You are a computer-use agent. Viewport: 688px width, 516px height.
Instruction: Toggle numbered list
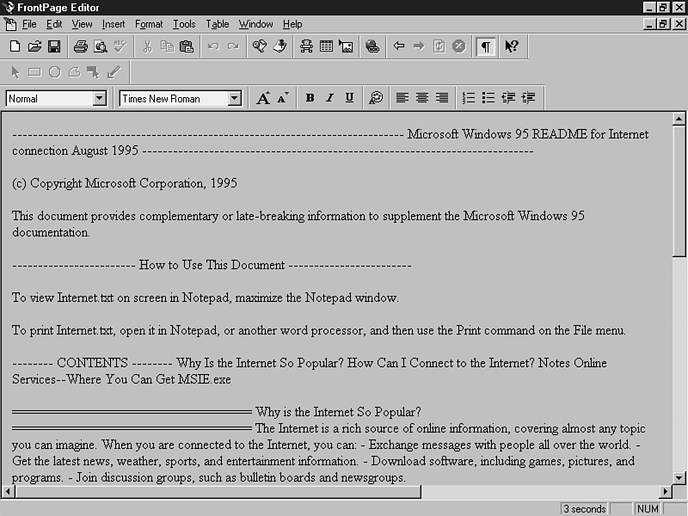tap(469, 98)
